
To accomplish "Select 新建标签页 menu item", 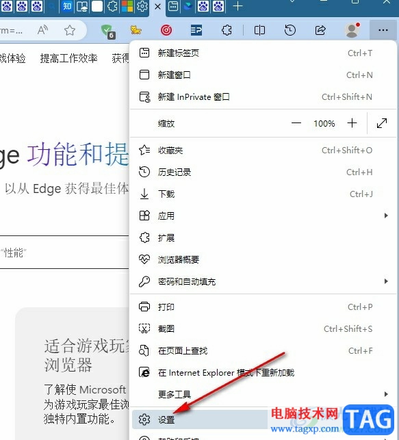I will pyautogui.click(x=263, y=53).
